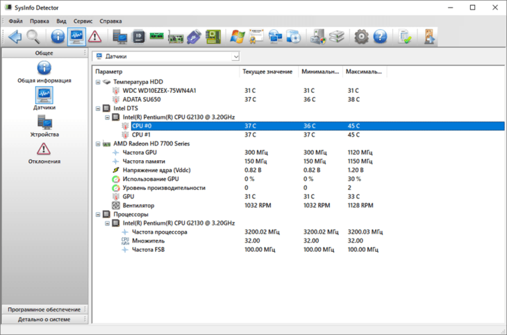The image size is (507, 335).
Task: Click the 1120 МГц maximum GPU frequency value
Action: (360, 153)
